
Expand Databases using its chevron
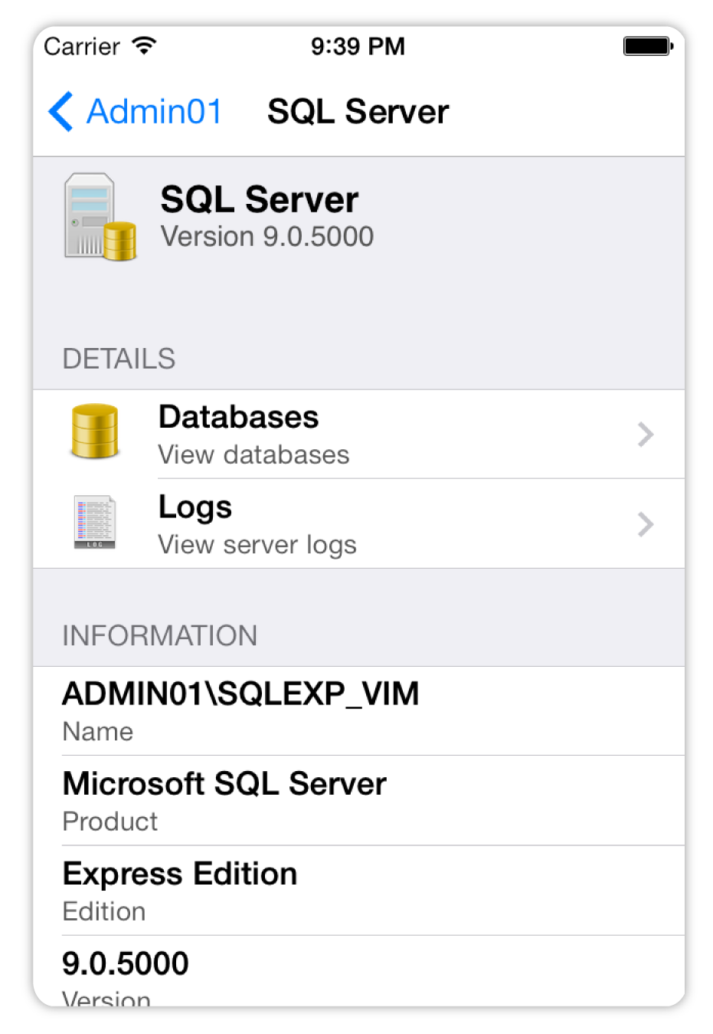click(x=646, y=435)
